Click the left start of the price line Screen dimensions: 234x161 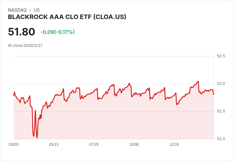(14, 95)
